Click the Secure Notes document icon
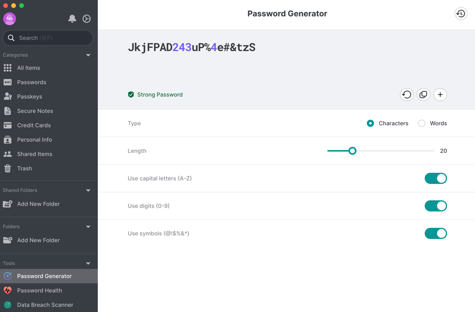This screenshot has height=312, width=475. (x=7, y=111)
